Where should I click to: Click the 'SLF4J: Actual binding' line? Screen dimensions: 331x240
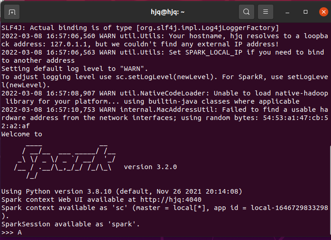pyautogui.click(x=140, y=28)
